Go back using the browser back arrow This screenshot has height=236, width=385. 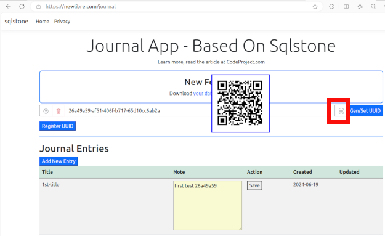pos(8,7)
